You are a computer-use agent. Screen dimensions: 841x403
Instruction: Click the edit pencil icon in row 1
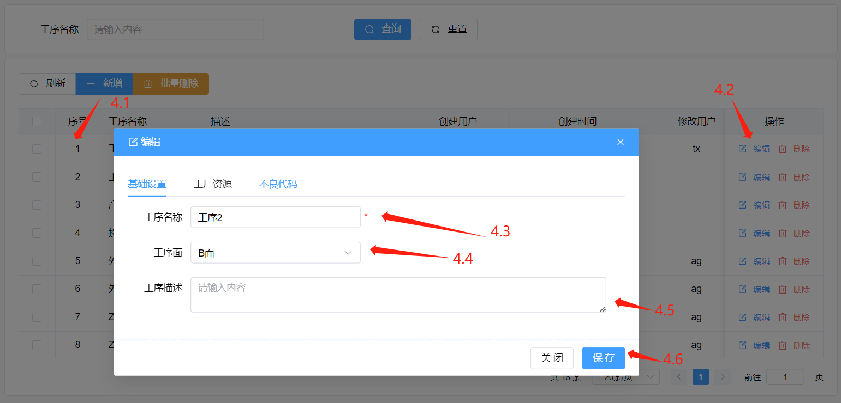(742, 149)
